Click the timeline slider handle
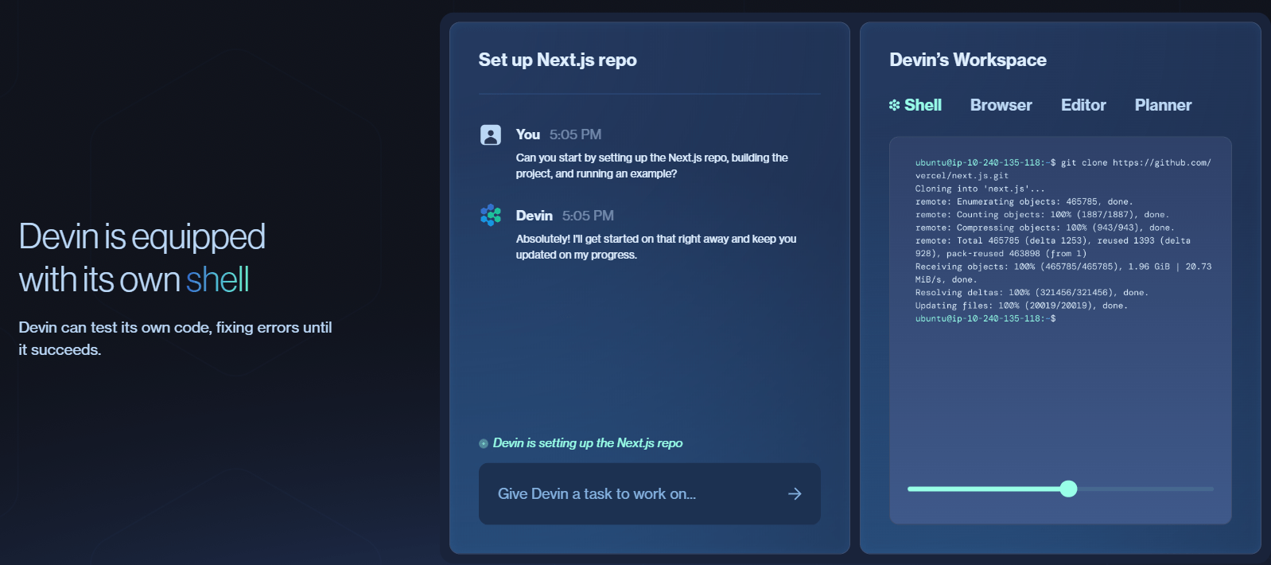This screenshot has height=565, width=1271. pyautogui.click(x=1068, y=489)
